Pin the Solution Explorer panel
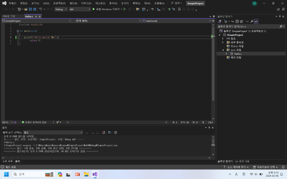This screenshot has height=179, width=287. point(280,16)
